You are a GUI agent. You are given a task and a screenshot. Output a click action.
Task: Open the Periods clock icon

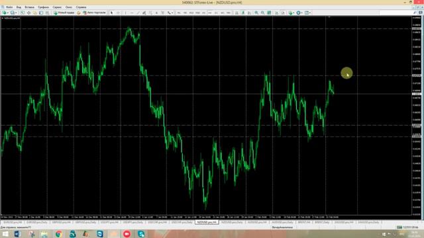point(299,13)
